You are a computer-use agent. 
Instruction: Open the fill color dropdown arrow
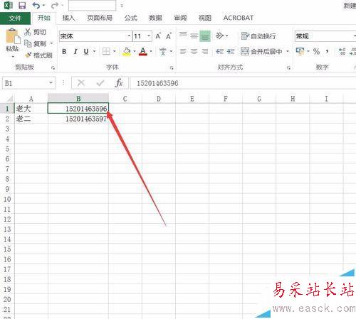(x=135, y=51)
